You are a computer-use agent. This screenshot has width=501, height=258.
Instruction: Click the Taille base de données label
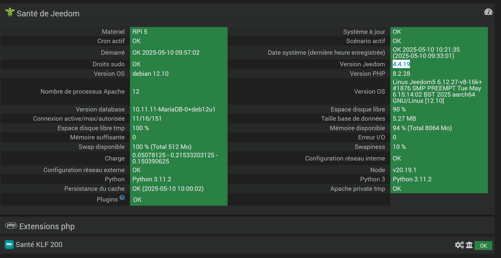tap(353, 119)
